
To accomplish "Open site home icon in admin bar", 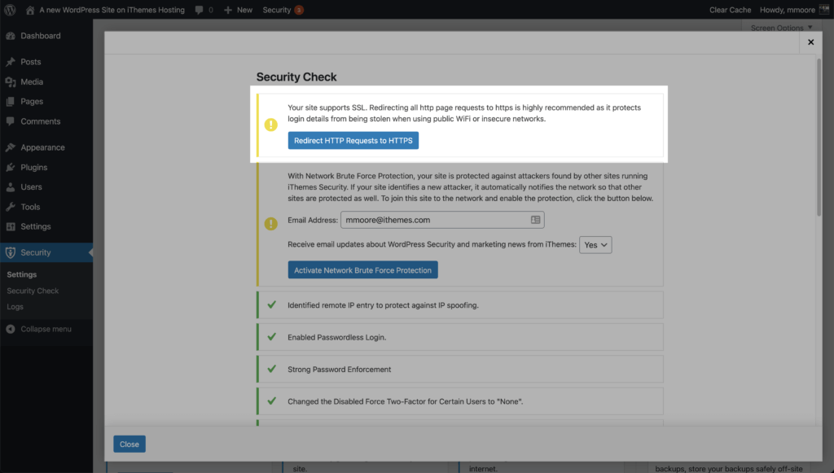I will point(30,10).
